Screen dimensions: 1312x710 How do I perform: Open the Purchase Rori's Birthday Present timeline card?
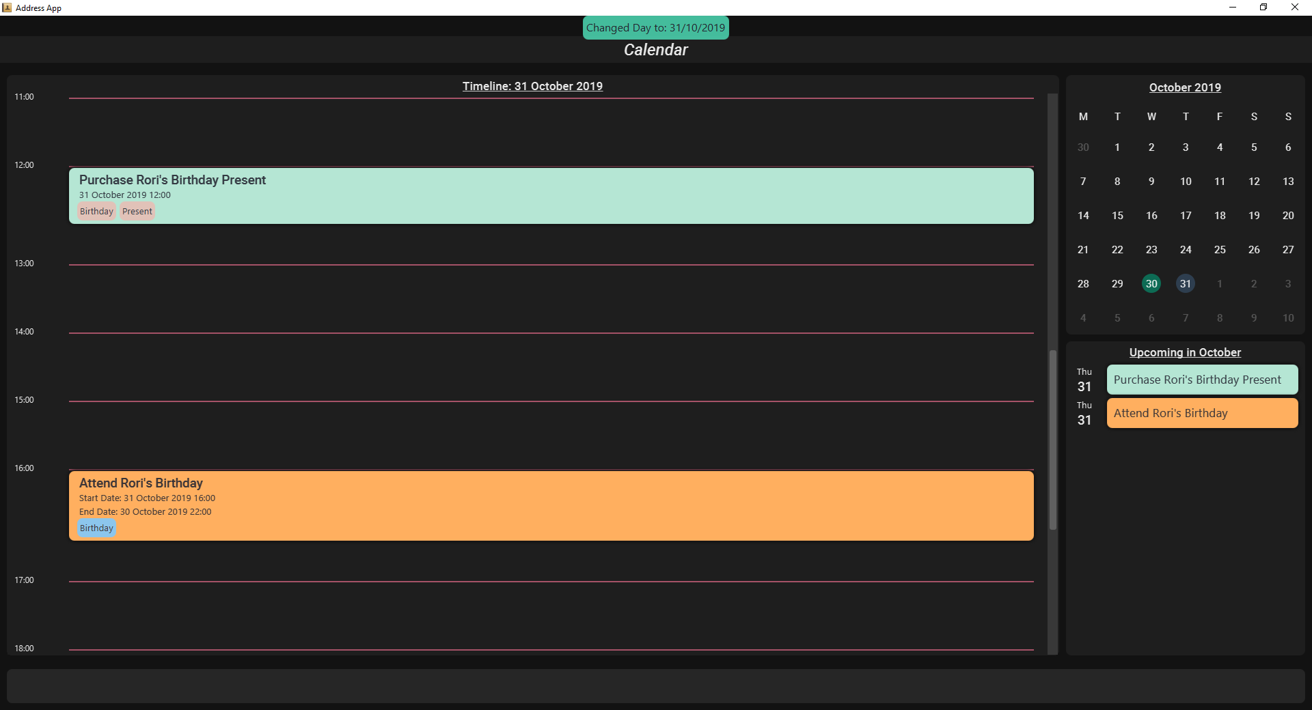[551, 196]
